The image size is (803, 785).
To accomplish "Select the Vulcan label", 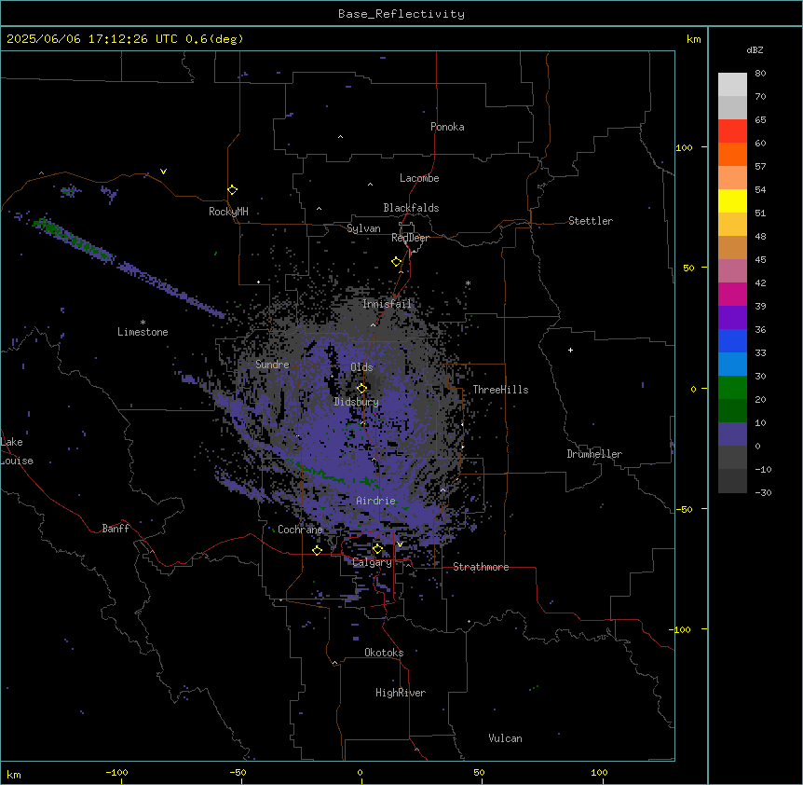I will point(506,738).
